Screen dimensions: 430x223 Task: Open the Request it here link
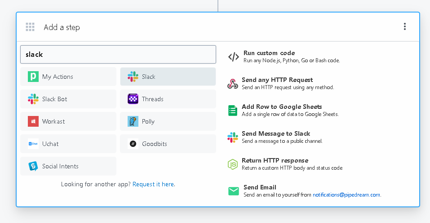(153, 184)
